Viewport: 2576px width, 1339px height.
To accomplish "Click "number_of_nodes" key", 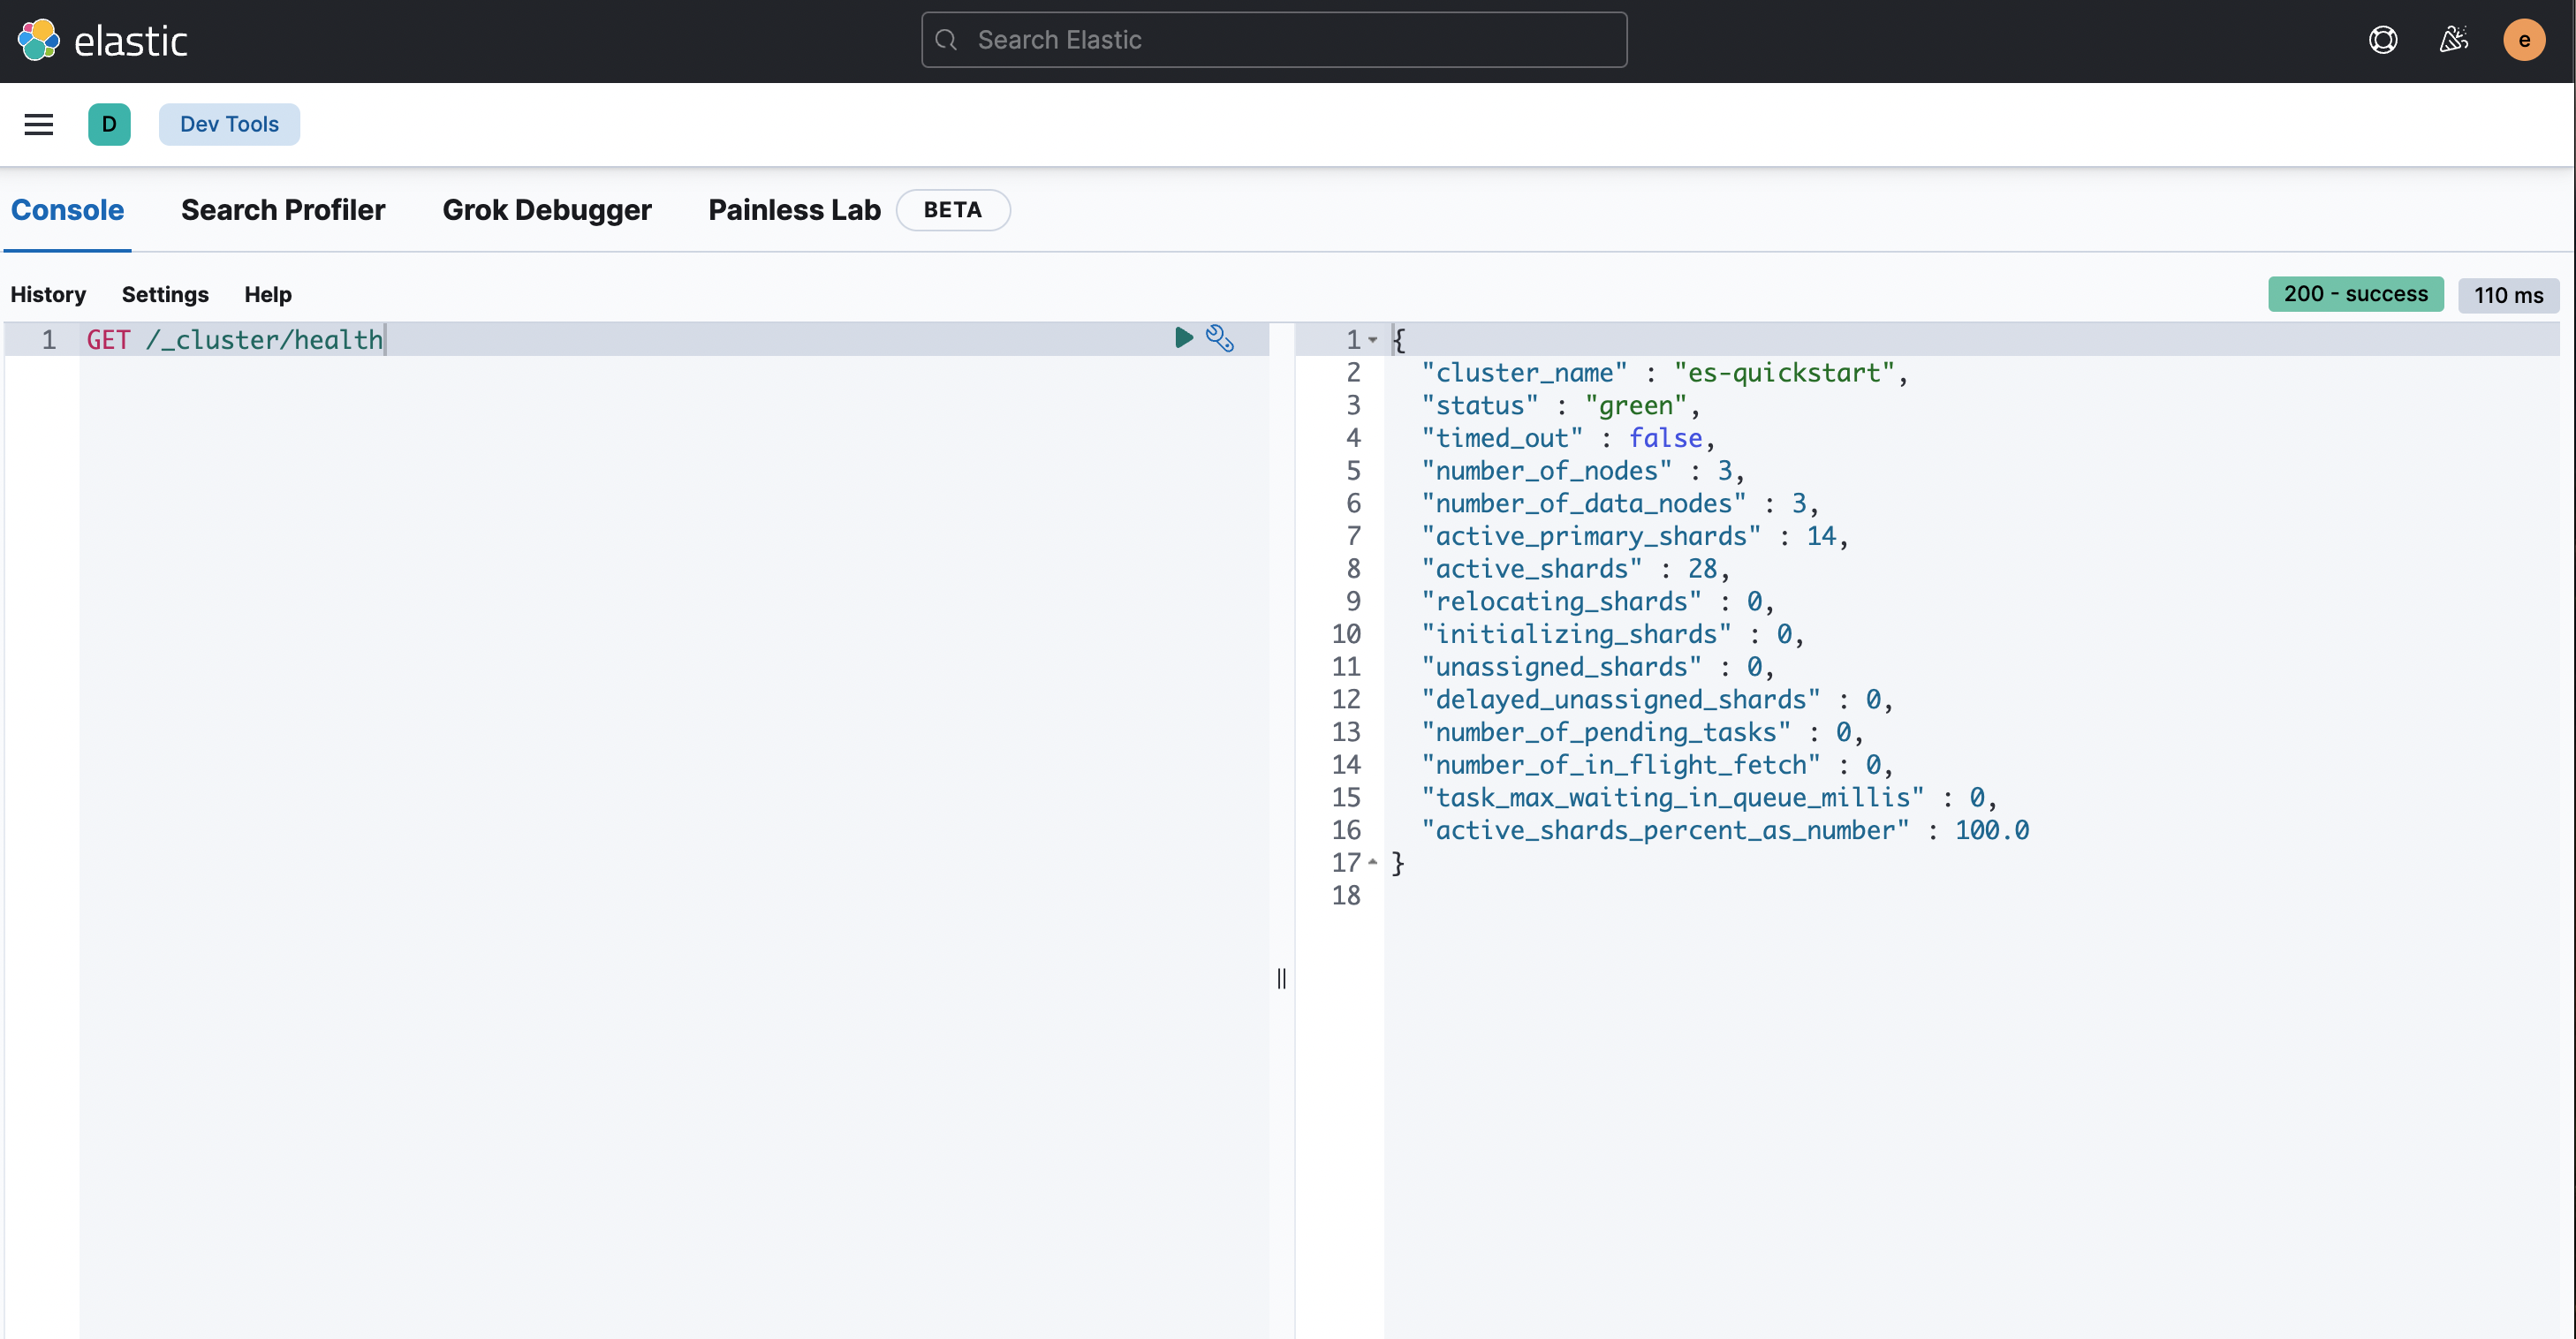I will tap(1547, 471).
